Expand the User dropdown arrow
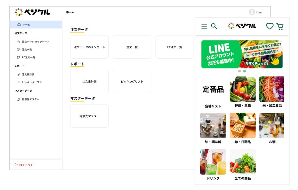This screenshot has width=298, height=190. point(265,12)
